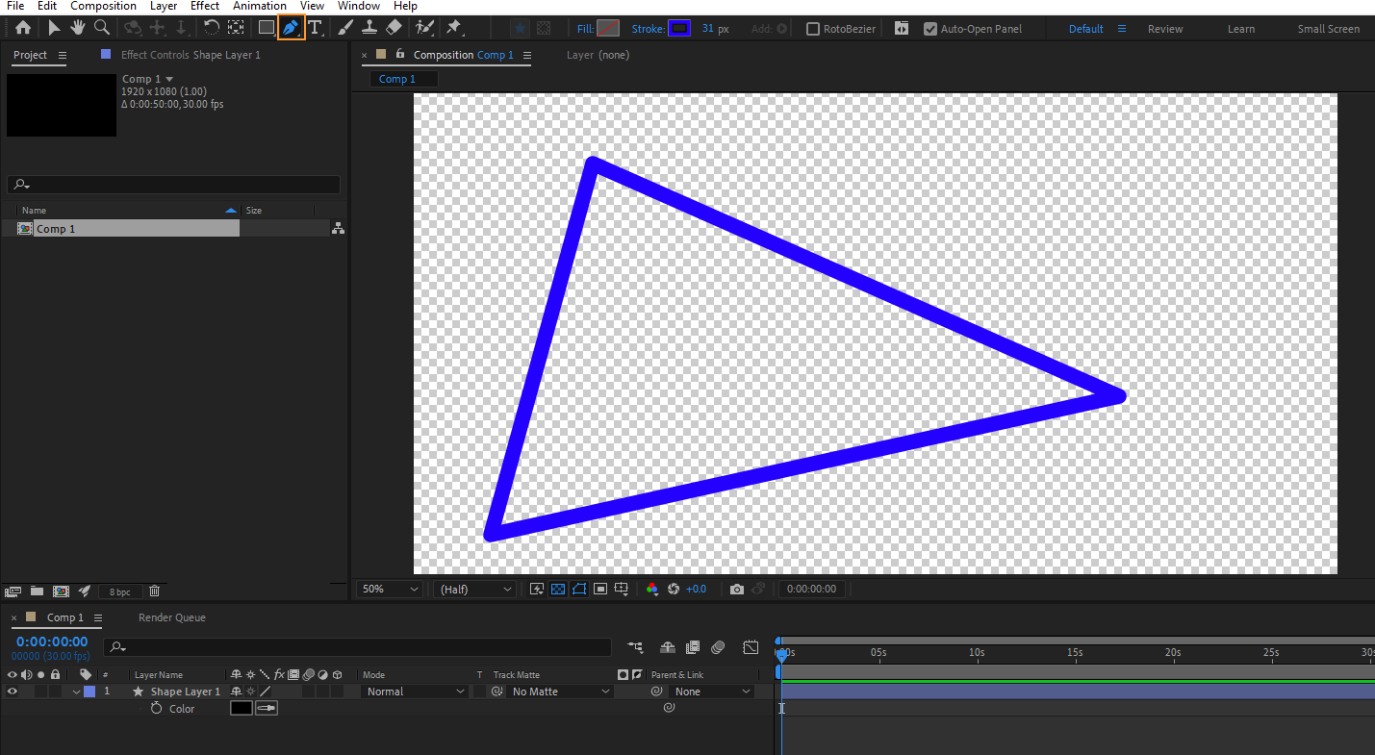Select the Zoom magnifier tool

(x=101, y=28)
